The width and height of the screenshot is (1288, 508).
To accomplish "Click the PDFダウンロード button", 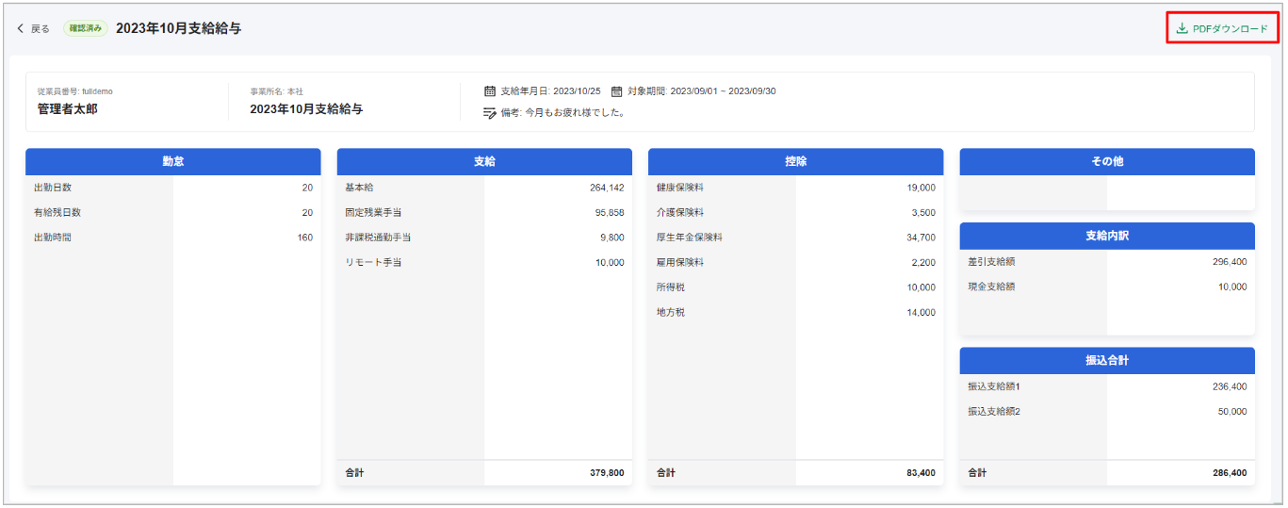I will point(1223,28).
